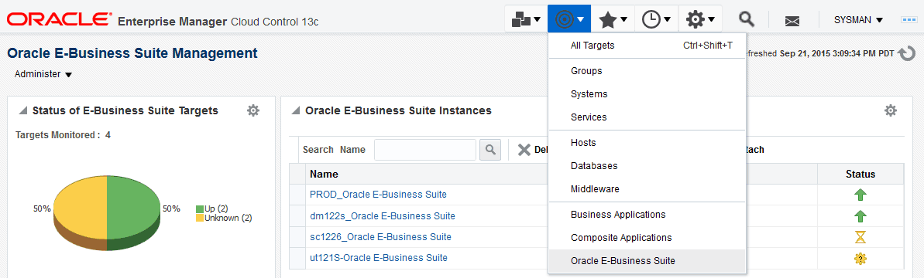Collapse Oracle E-Business Suite Instances panel
The width and height of the screenshot is (924, 278).
[x=295, y=111]
